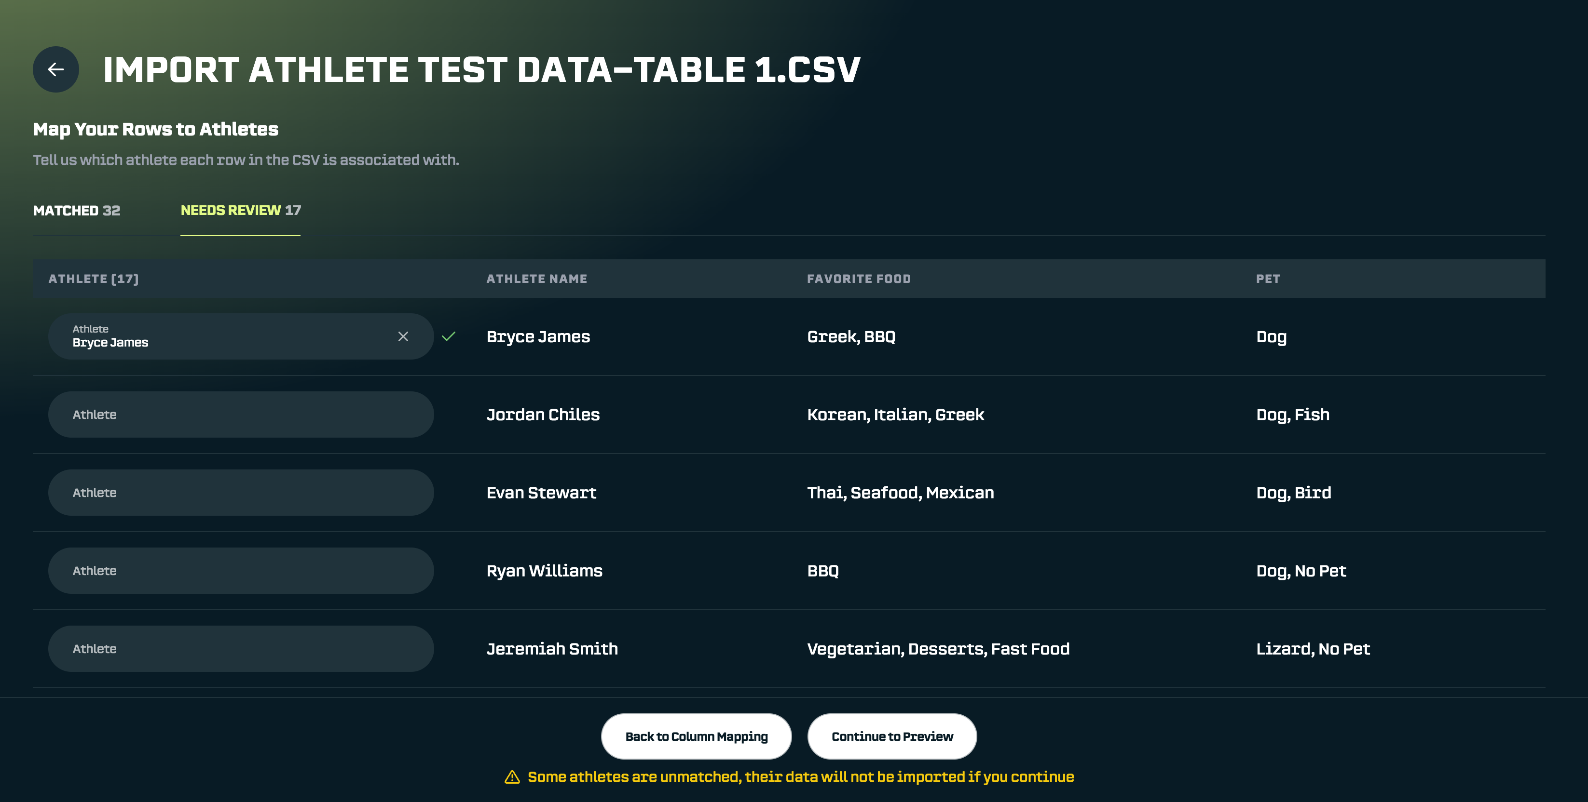
Task: Click Continue to Preview button
Action: 892,737
